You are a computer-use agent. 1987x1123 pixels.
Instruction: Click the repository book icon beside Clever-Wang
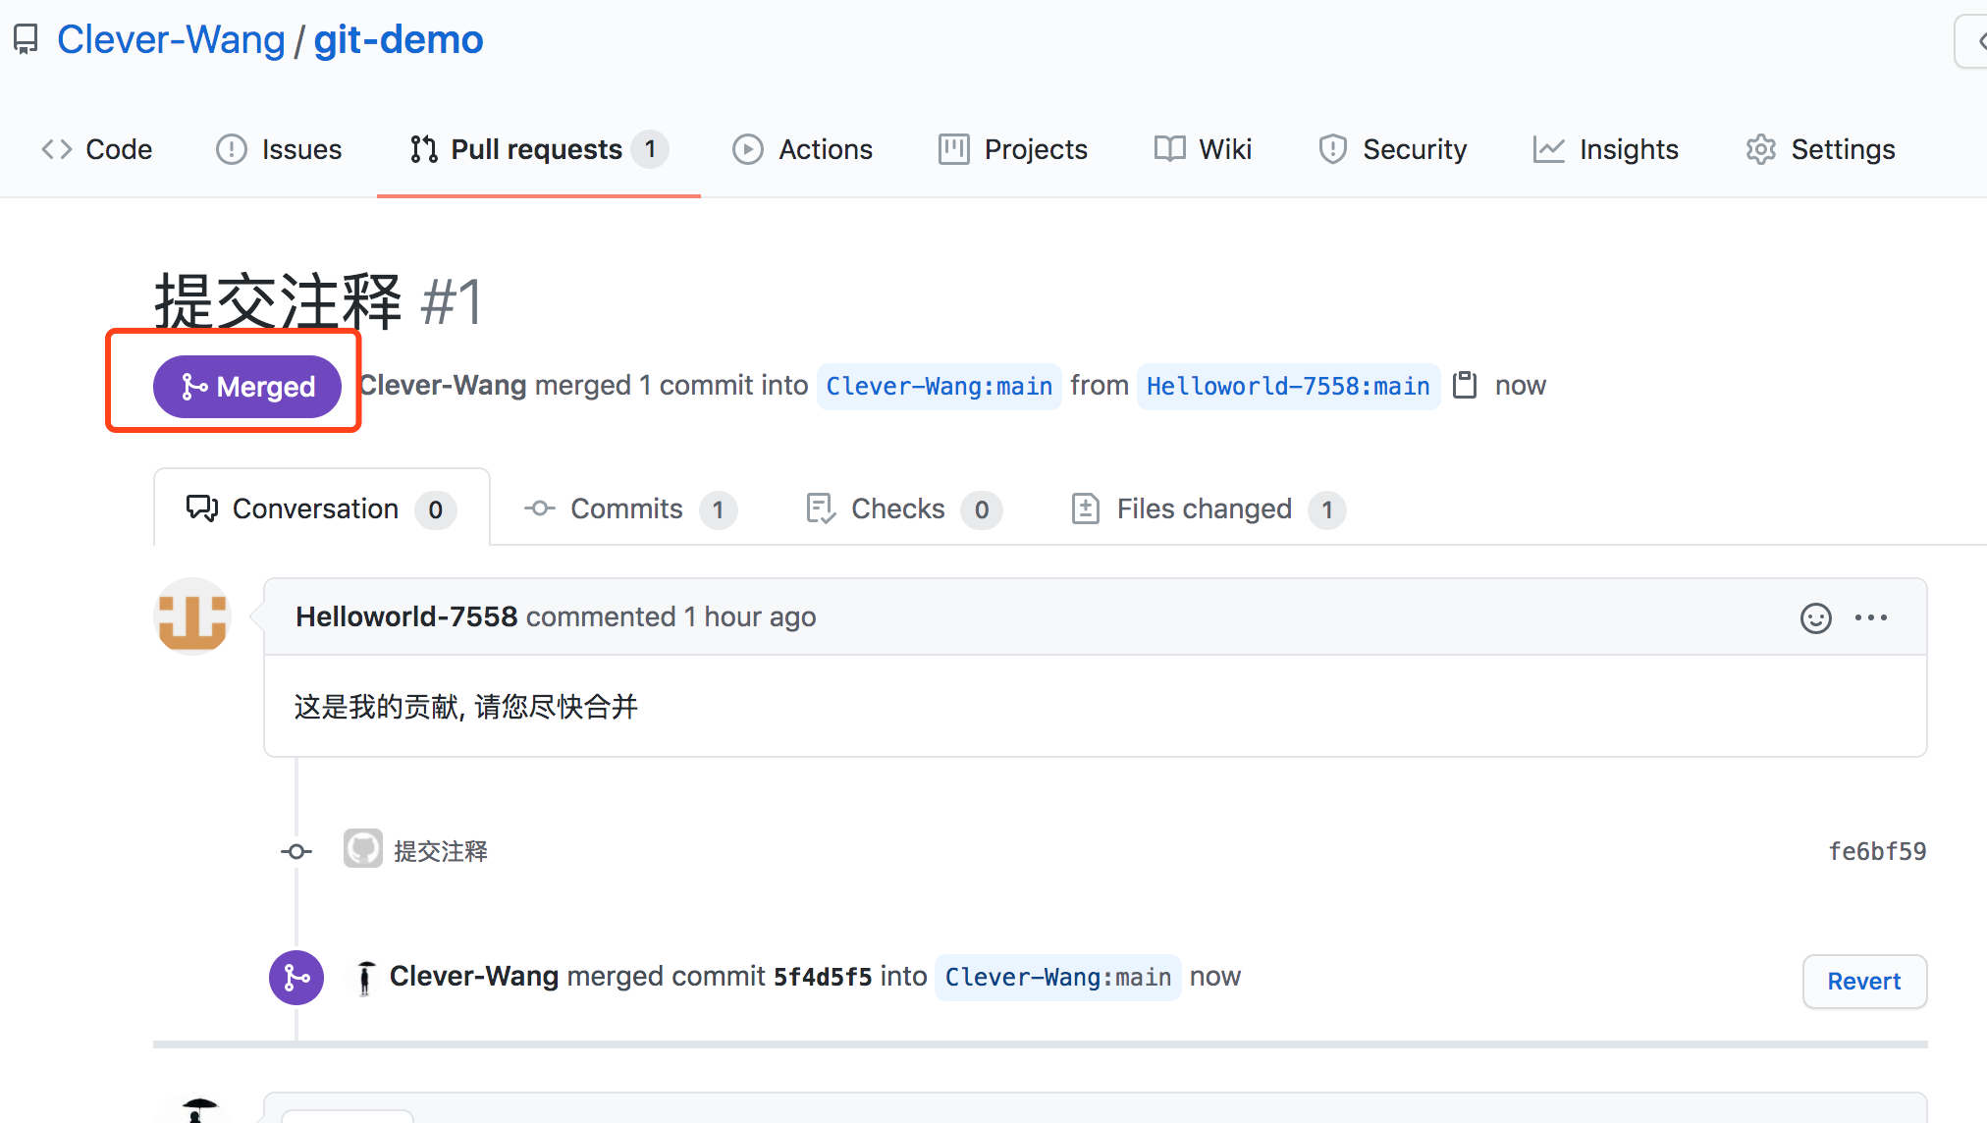pyautogui.click(x=25, y=38)
